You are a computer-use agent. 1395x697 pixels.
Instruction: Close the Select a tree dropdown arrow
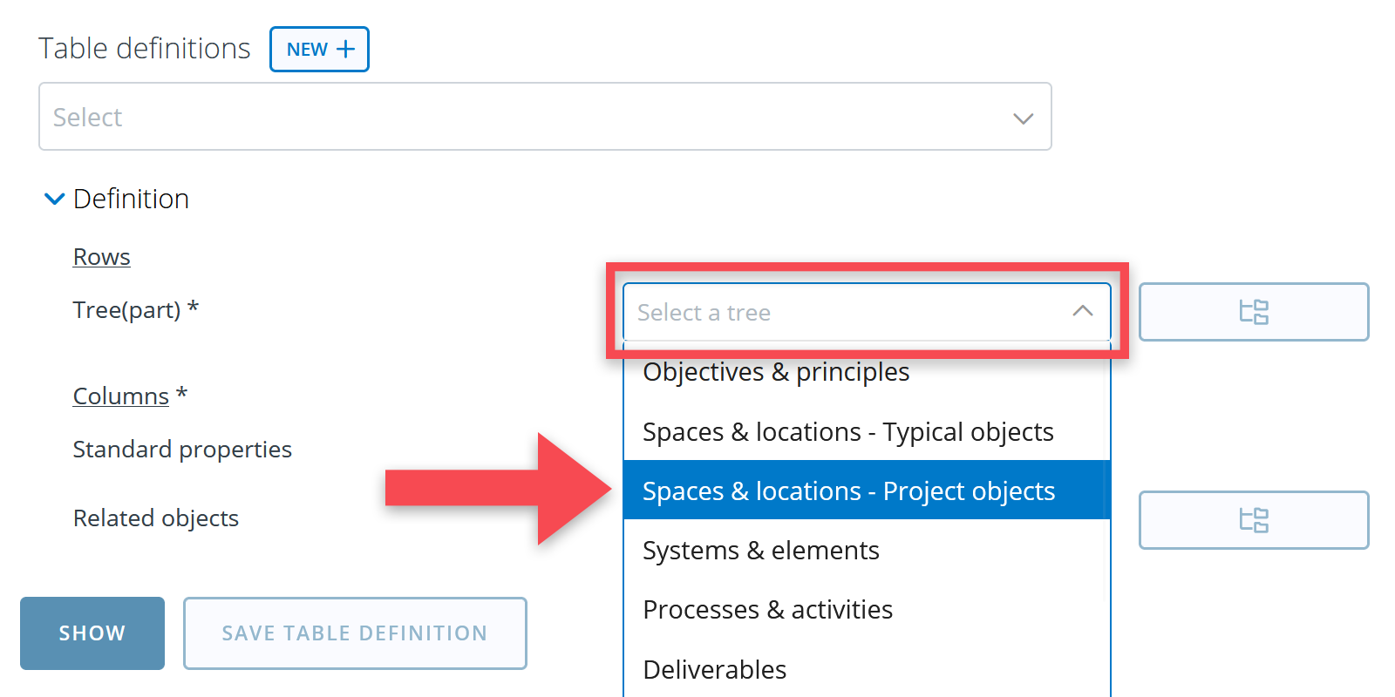click(x=1082, y=311)
